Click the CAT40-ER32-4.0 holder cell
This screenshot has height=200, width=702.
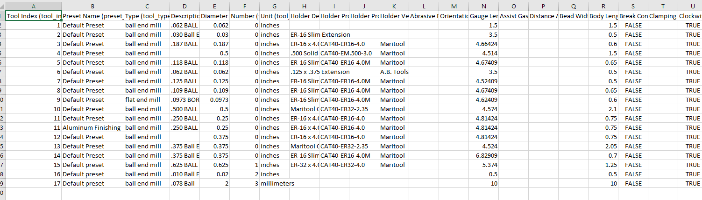click(x=342, y=165)
